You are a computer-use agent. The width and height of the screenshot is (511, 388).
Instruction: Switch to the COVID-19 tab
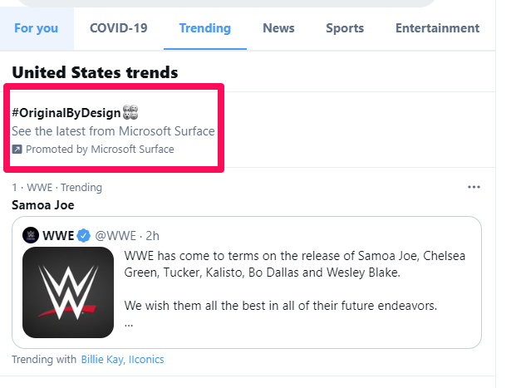(x=119, y=28)
